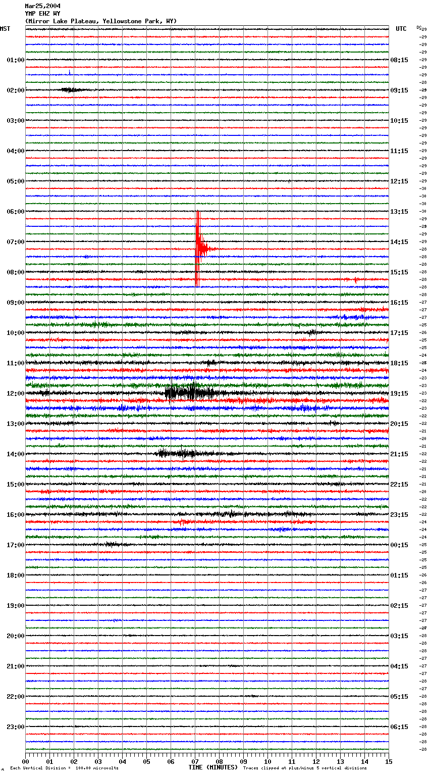Image resolution: width=429 pixels, height=775 pixels.
Task: Select the 10:00 MST time label
Action: 16,333
